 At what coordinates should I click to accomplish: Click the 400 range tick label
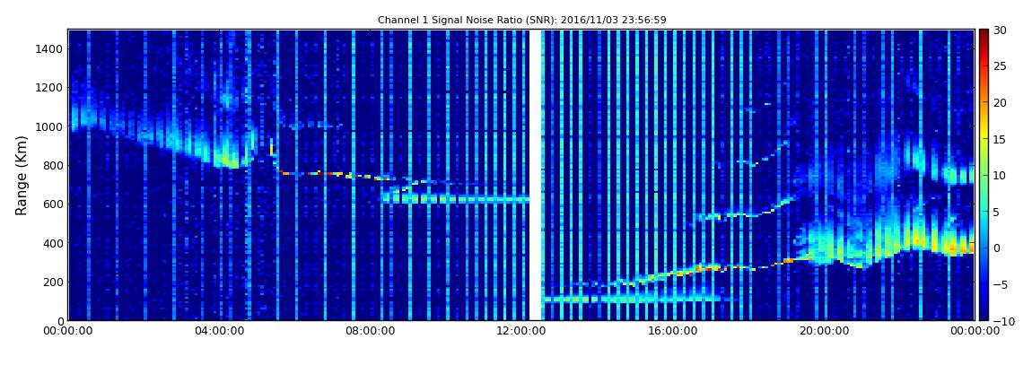point(52,243)
